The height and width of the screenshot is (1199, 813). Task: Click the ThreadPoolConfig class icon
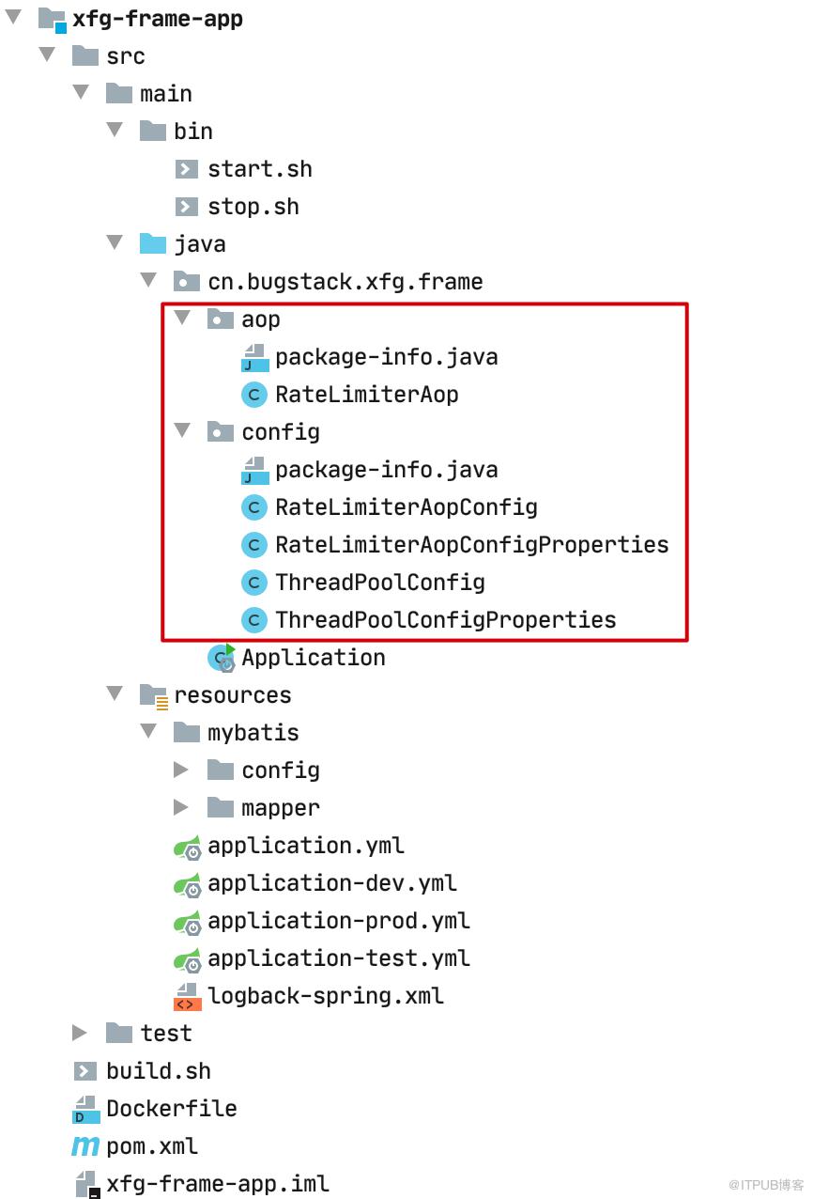click(x=254, y=583)
